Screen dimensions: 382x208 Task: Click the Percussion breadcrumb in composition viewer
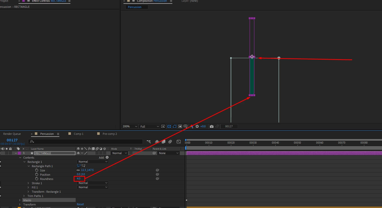point(135,7)
